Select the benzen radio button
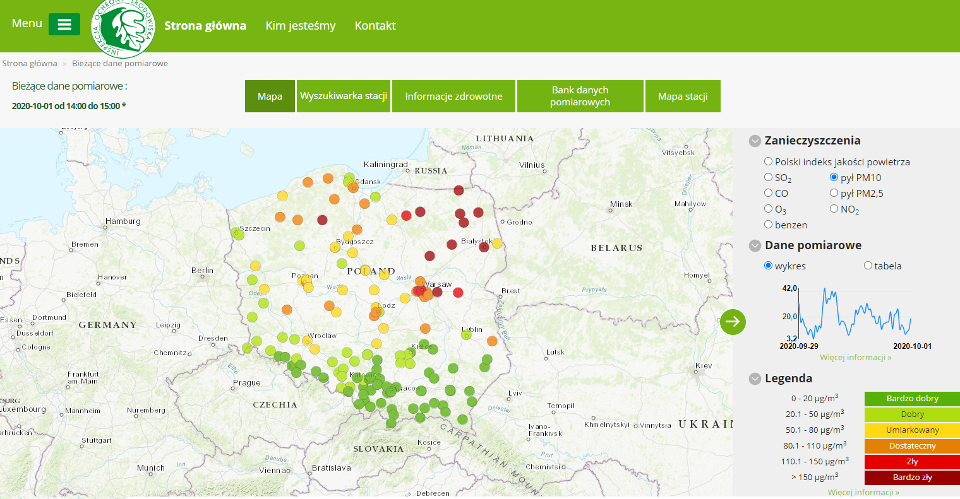Viewport: 960px width, 499px height. pos(769,225)
